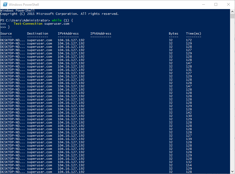The height and width of the screenshot is (174, 235).
Task: Click the 154 ms time value
Action: click(189, 165)
